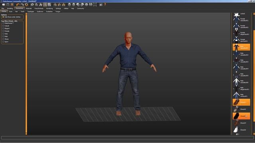Switch to the Teeth sub-tab
Screen dimensions: 255x143
coord(22,12)
